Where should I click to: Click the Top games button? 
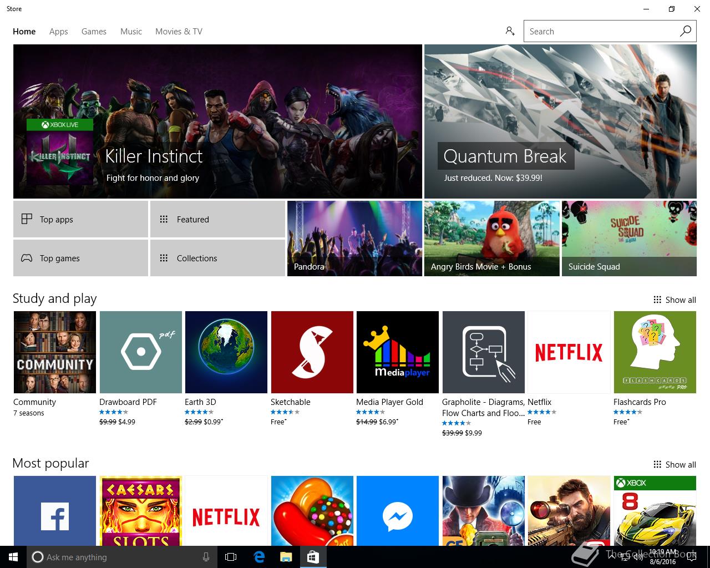point(80,258)
